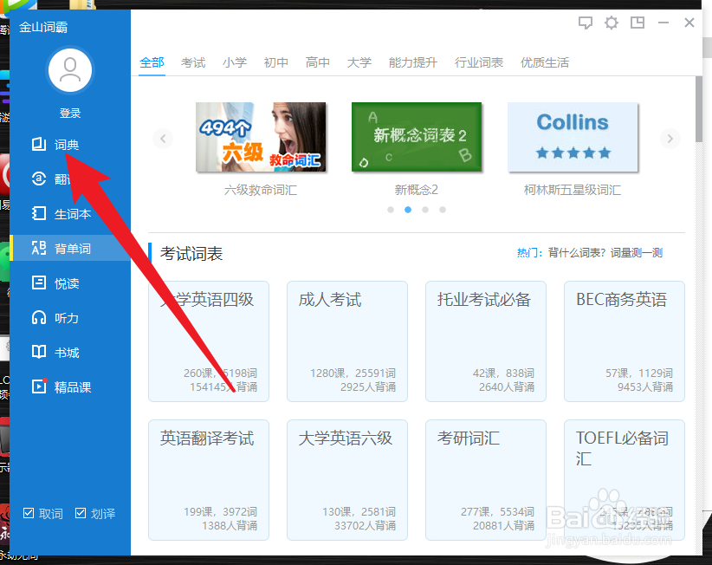Select the first carousel page dot
Image resolution: width=712 pixels, height=565 pixels.
coord(391,210)
